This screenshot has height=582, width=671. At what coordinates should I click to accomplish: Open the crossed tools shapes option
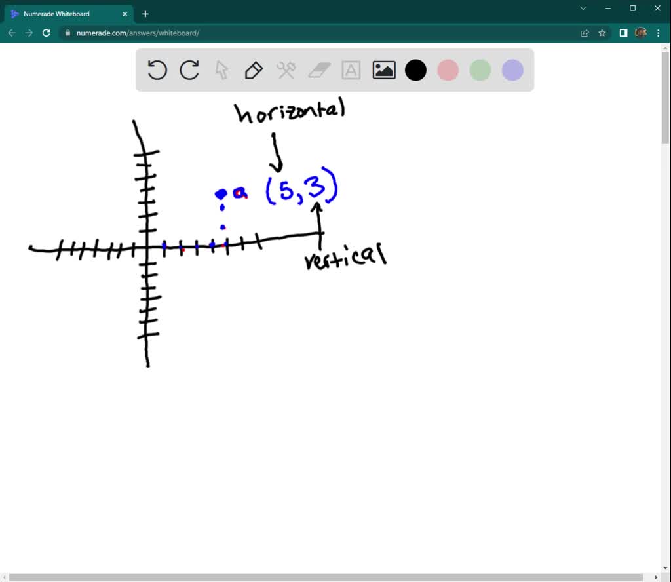tap(286, 70)
